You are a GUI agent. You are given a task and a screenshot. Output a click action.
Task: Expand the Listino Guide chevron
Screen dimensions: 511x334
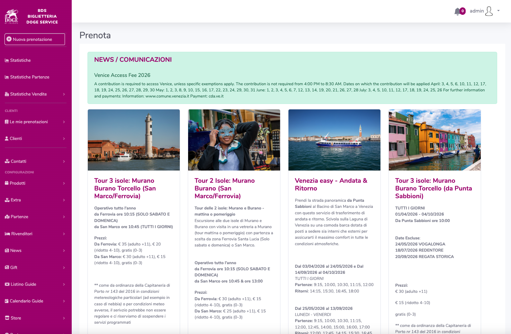pyautogui.click(x=64, y=284)
